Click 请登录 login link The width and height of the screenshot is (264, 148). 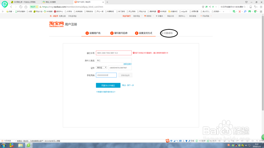pyautogui.click(x=55, y=16)
